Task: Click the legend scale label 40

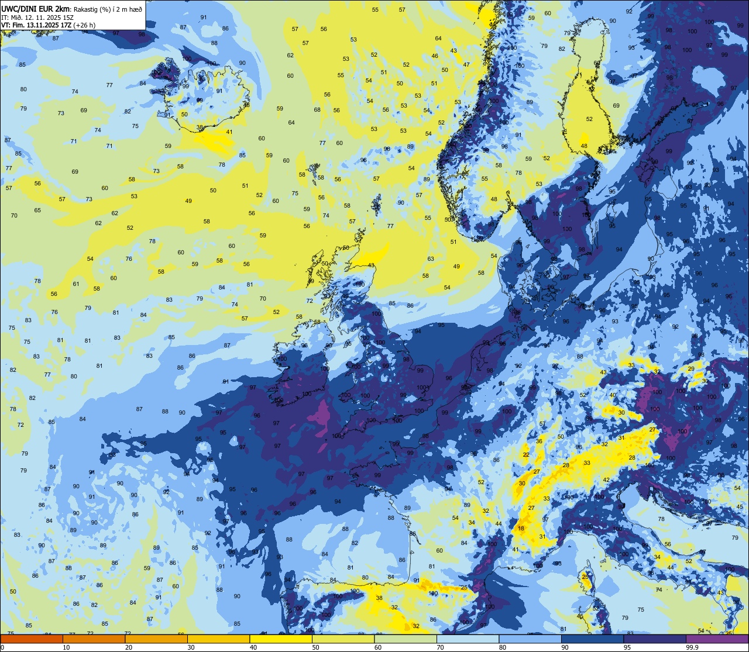Action: (x=253, y=647)
